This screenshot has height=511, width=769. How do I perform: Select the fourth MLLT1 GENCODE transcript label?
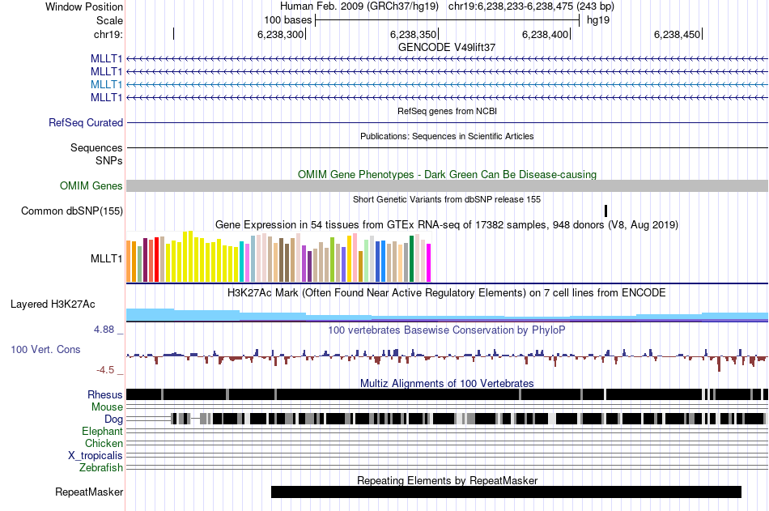click(x=106, y=98)
